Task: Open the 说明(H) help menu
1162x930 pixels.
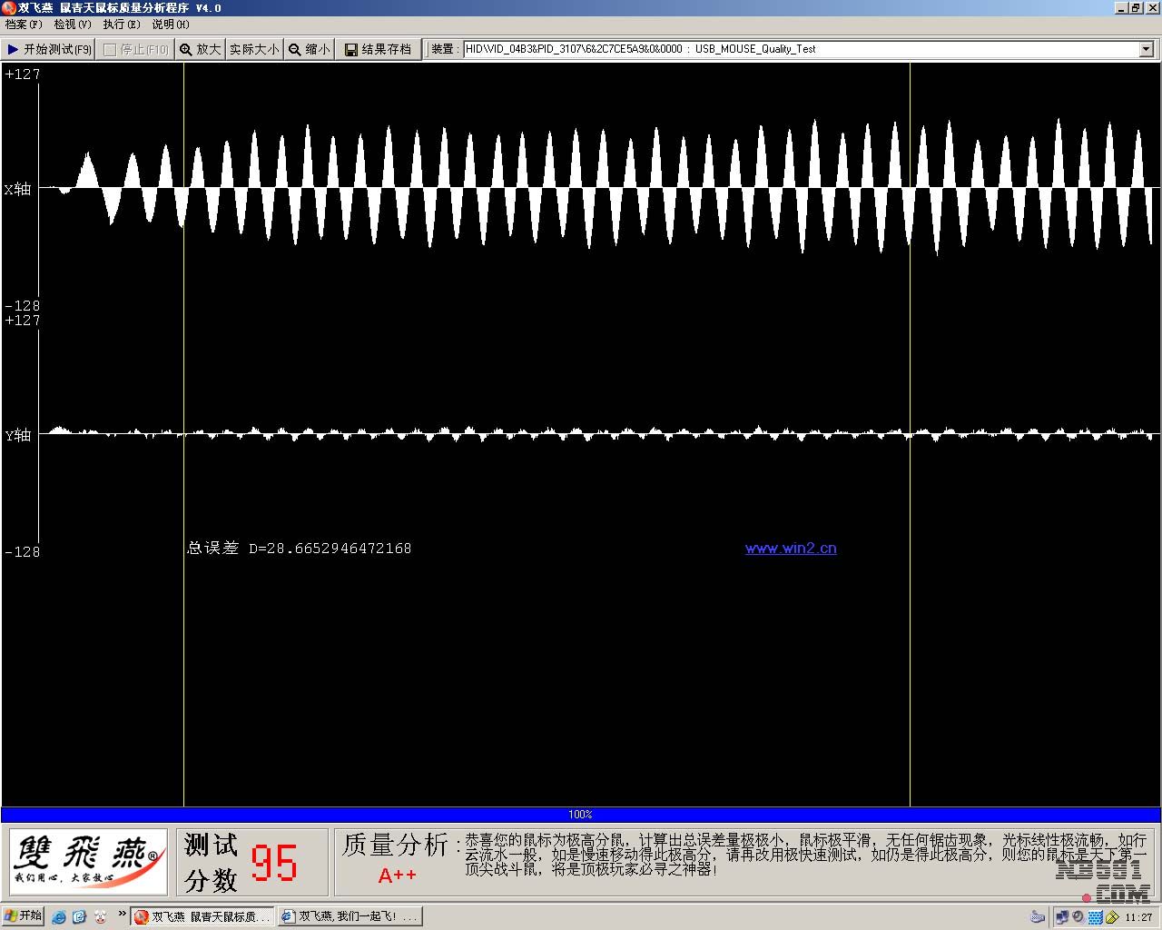Action: point(170,25)
